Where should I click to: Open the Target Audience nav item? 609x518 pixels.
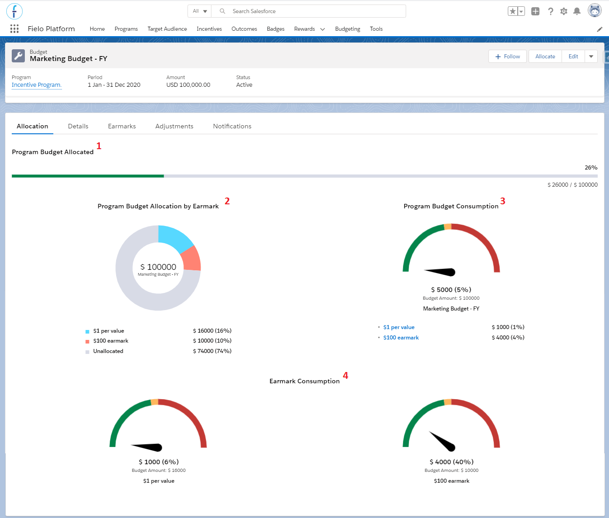coord(167,29)
